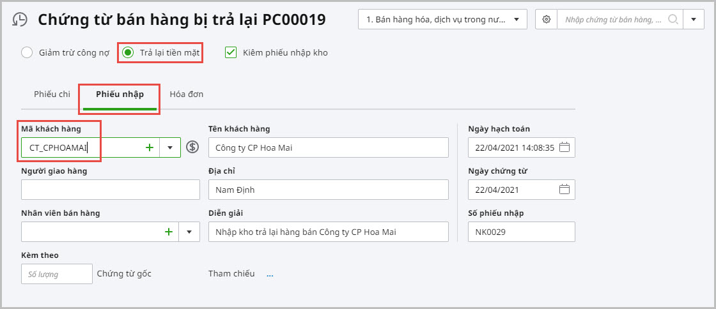Open calendar for Ngày chứng từ
Viewport: 716px width, 309px height.
pyautogui.click(x=564, y=190)
